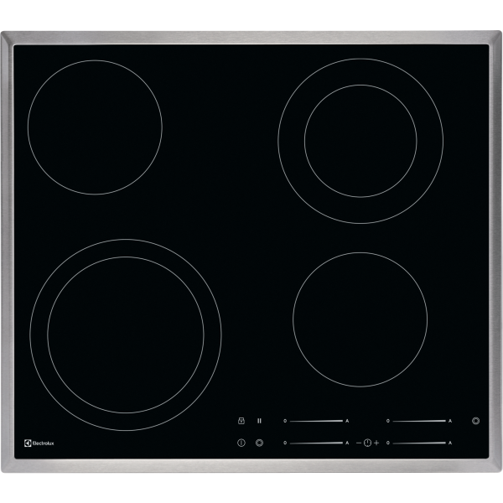Tap the double-ring icon at the panel's far right
This screenshot has height=503, width=503.
[476, 420]
